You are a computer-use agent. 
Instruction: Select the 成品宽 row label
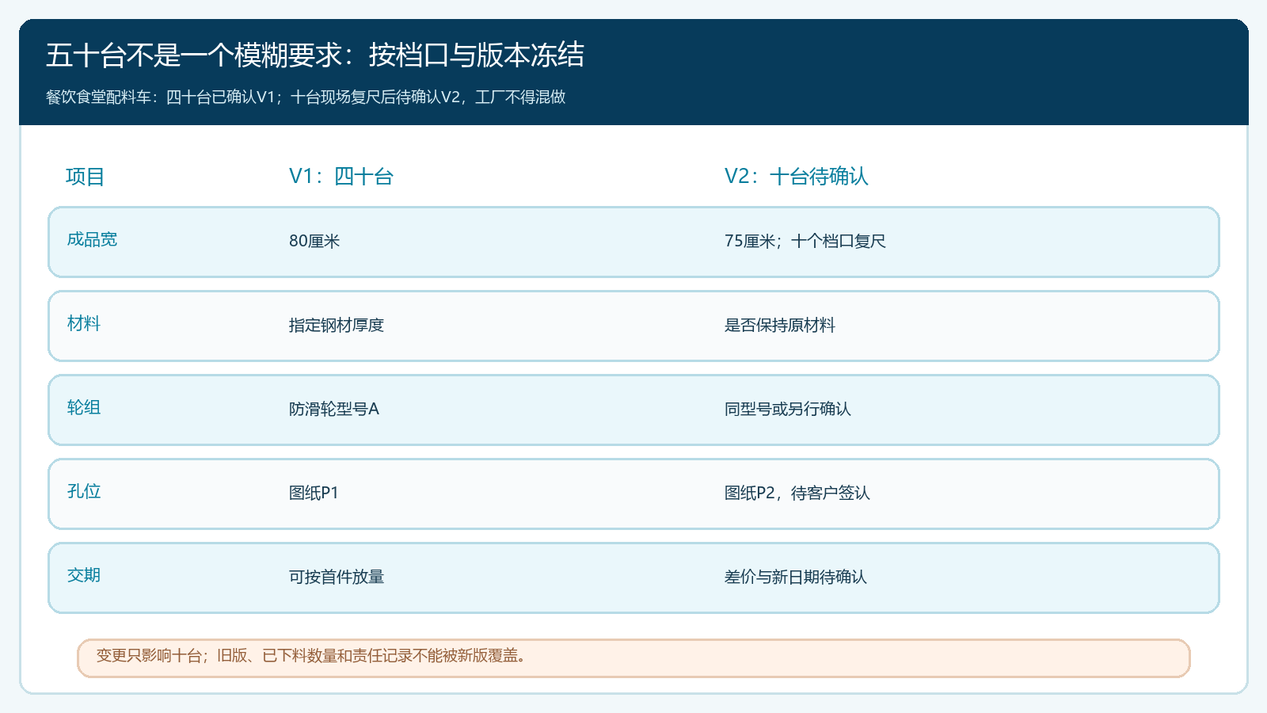[x=92, y=239]
